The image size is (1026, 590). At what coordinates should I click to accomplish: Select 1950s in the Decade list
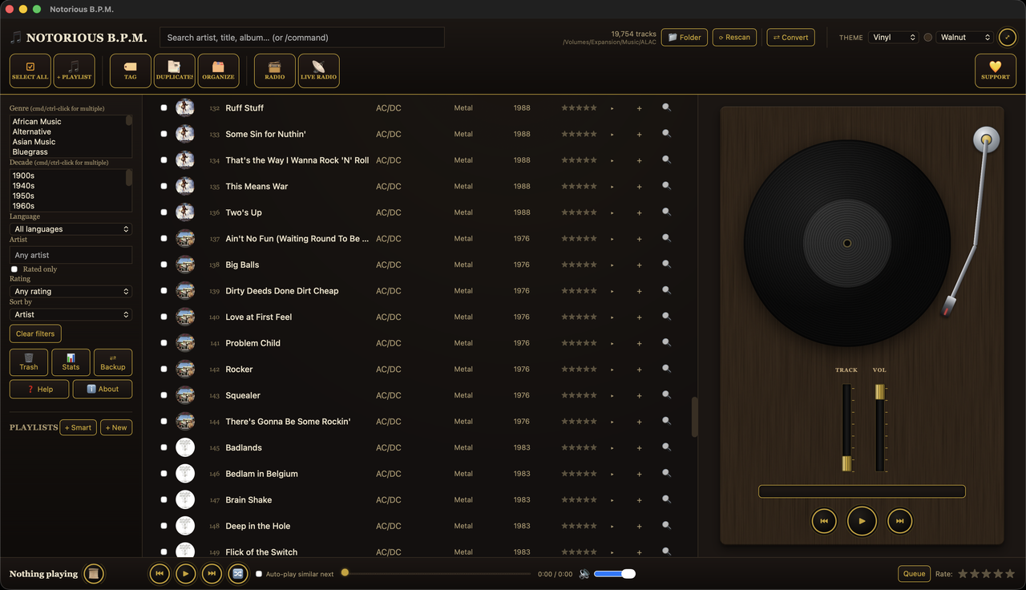tap(67, 196)
